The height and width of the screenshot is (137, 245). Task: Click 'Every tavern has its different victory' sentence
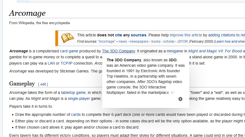(127, 135)
